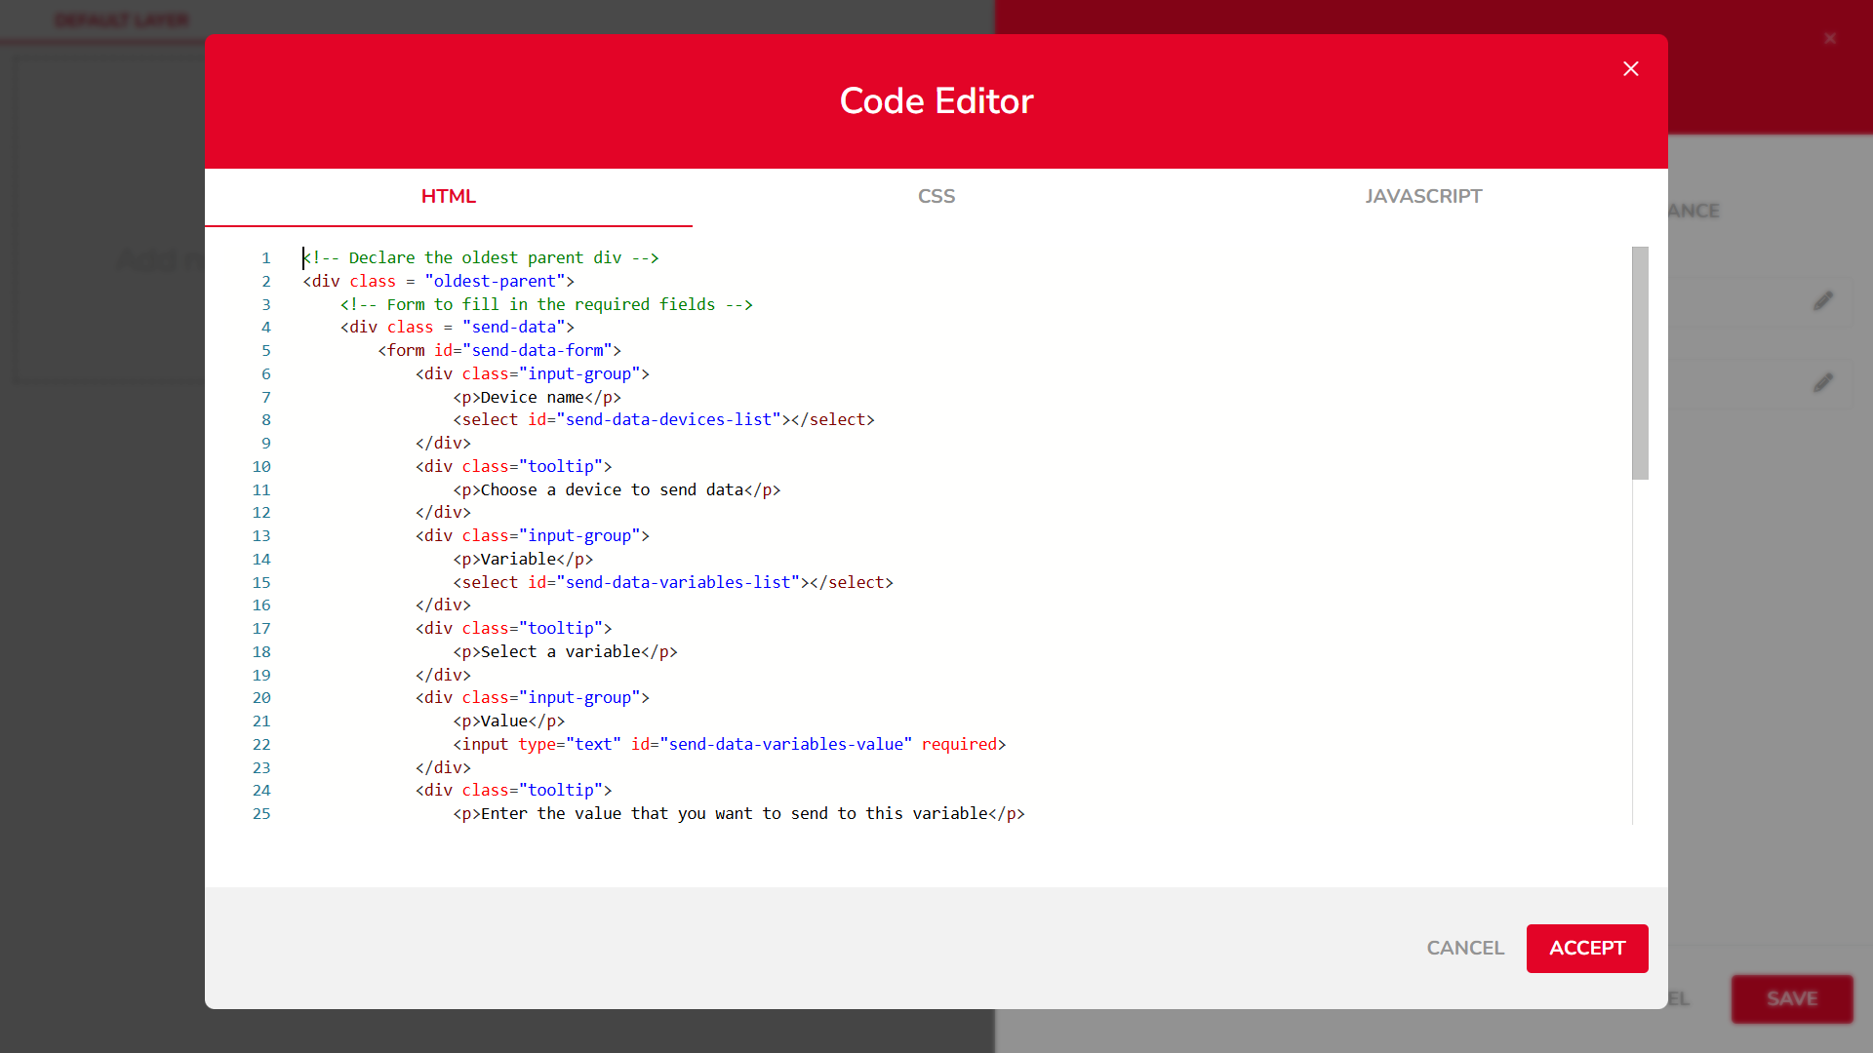Click line number 25 in gutter

[261, 813]
